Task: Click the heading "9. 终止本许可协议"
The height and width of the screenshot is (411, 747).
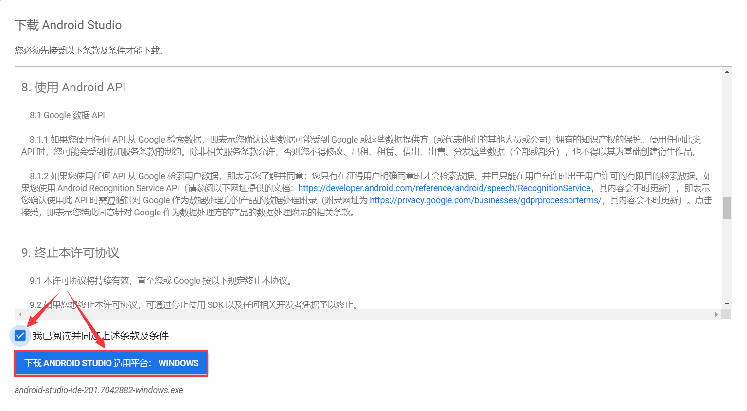Action: [x=71, y=253]
